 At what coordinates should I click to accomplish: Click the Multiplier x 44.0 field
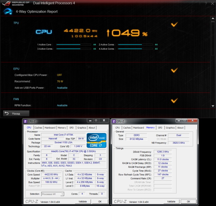(51, 178)
